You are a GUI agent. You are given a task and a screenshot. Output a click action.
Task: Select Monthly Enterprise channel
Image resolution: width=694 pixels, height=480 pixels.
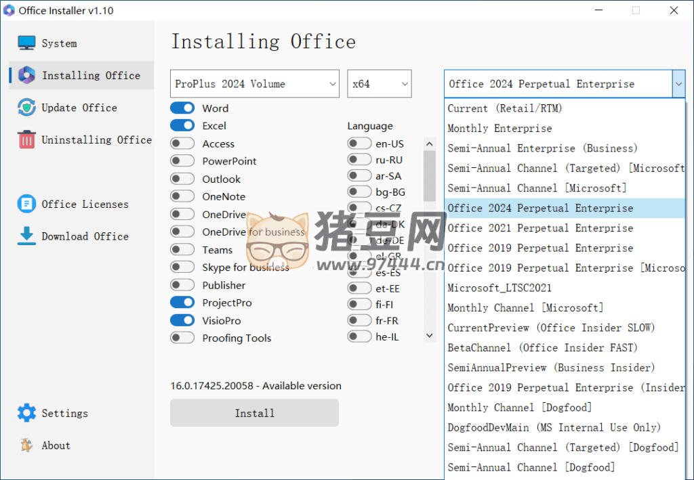coord(565,128)
